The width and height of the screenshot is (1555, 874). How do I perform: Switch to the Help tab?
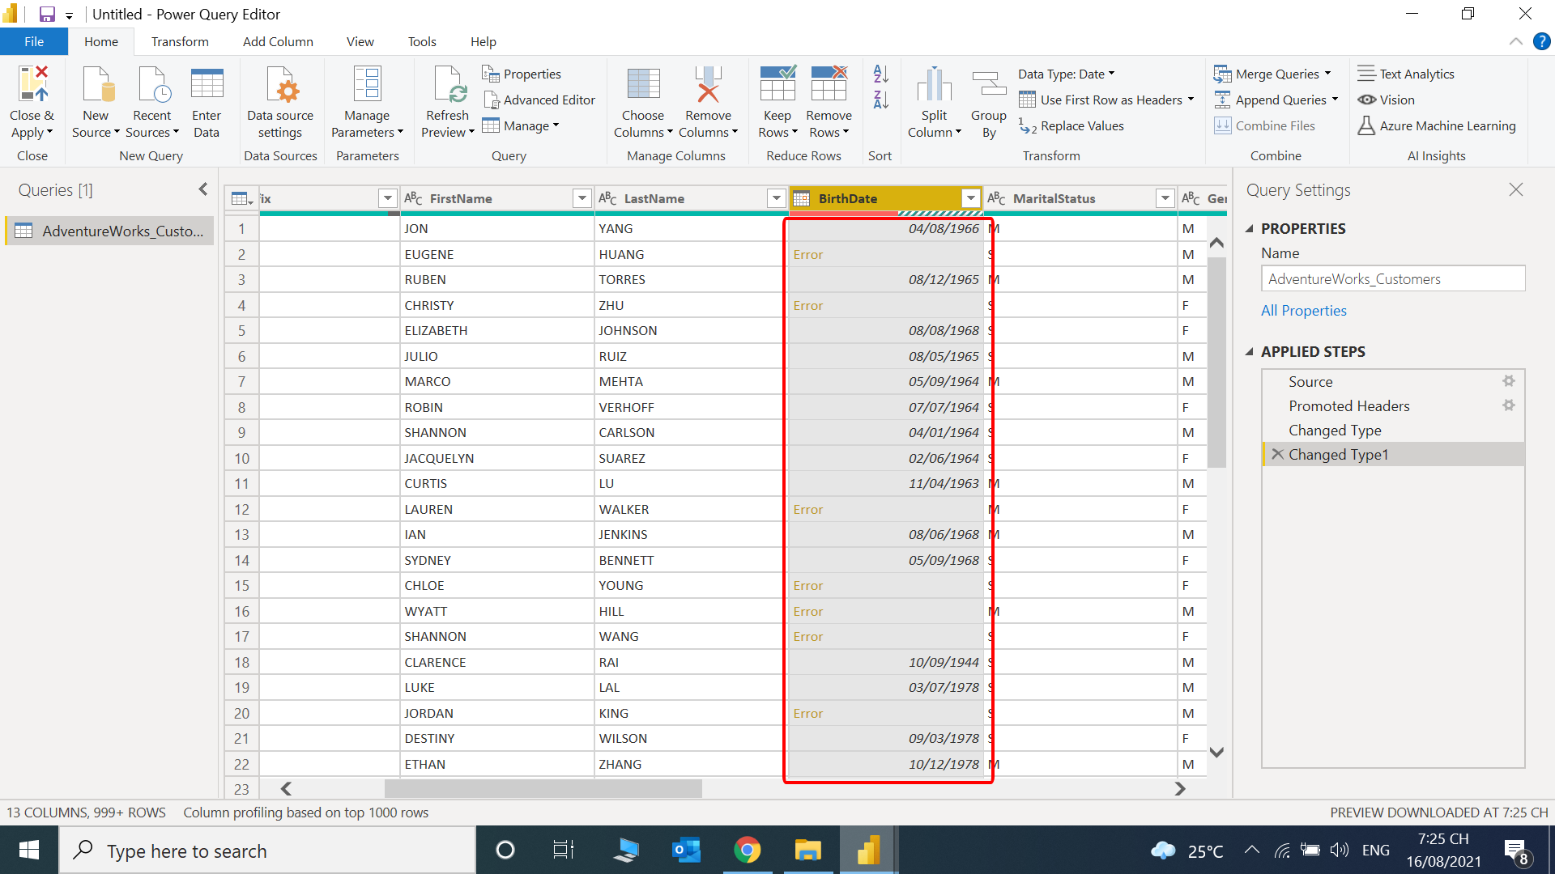coord(484,41)
